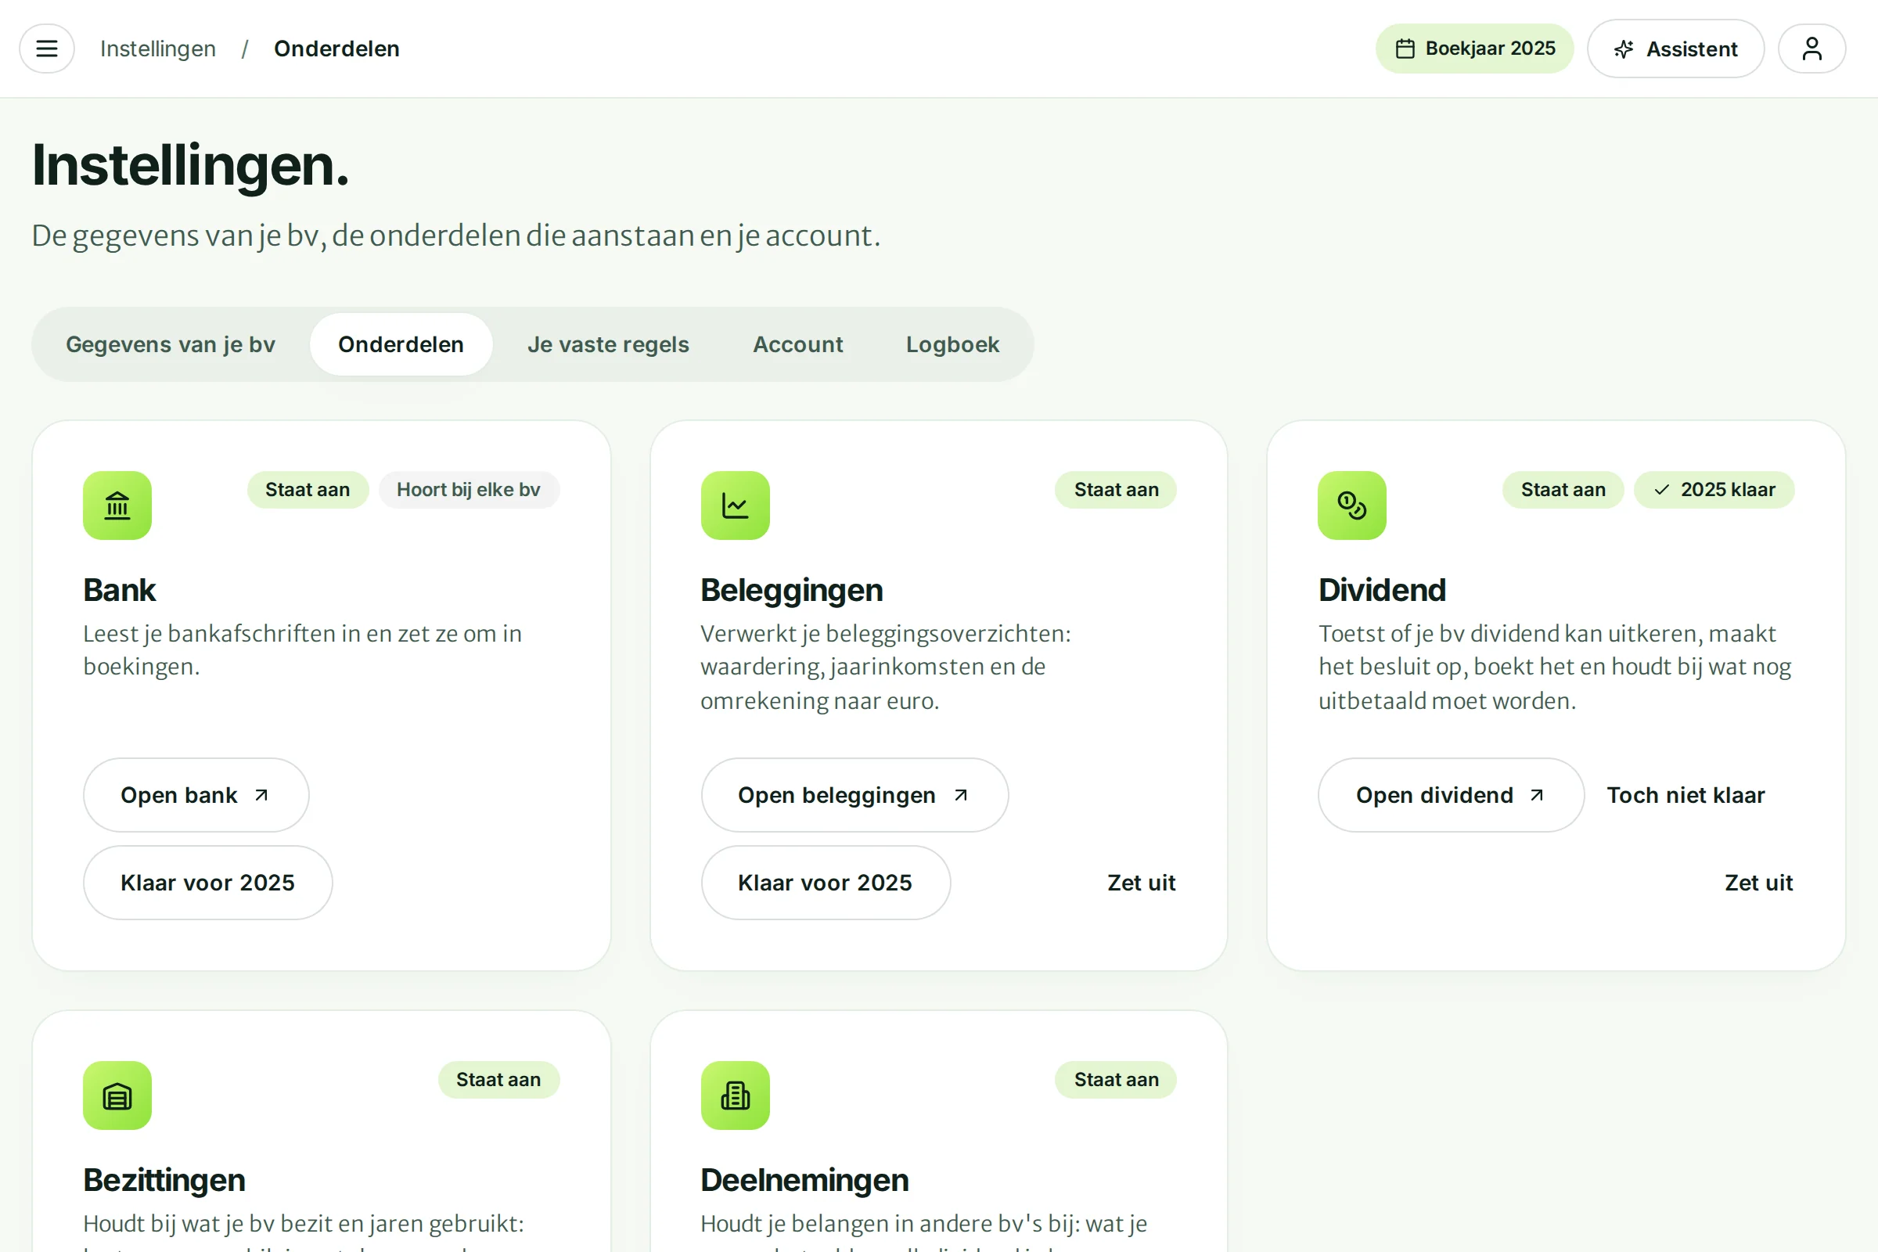Viewport: 1878px width, 1252px height.
Task: Open the Logboek tab
Action: coord(952,344)
